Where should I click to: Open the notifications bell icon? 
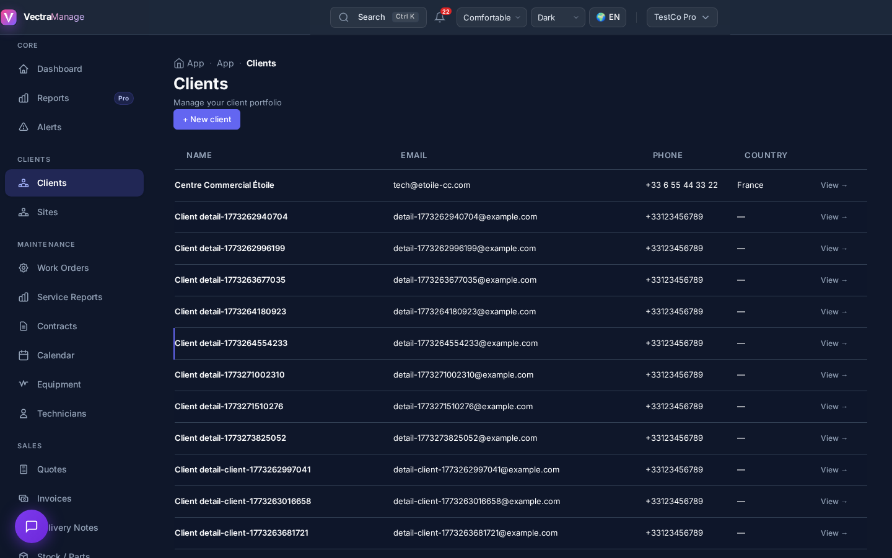pyautogui.click(x=440, y=17)
